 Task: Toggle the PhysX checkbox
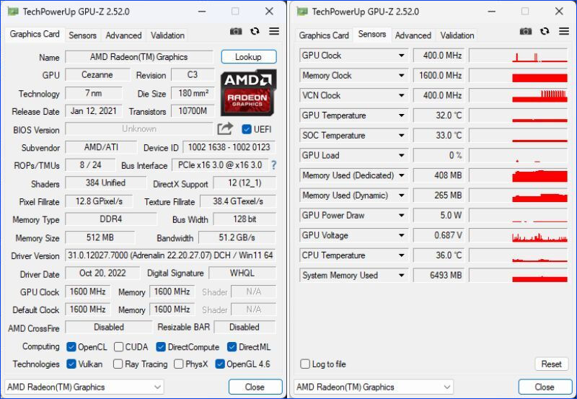tap(178, 364)
